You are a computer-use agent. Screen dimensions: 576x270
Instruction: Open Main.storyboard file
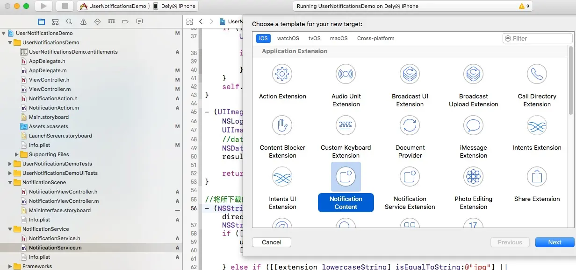click(x=49, y=117)
